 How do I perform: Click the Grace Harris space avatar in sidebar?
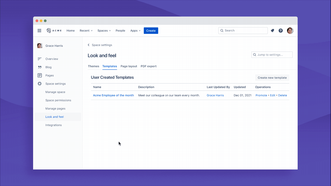(40, 46)
